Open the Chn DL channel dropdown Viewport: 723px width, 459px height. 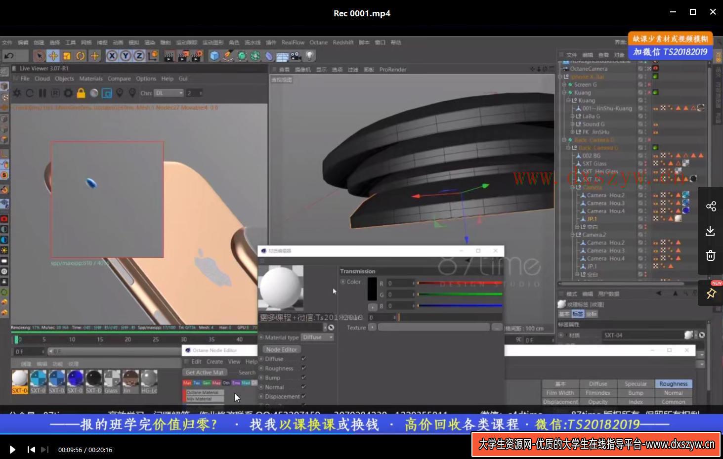pos(169,93)
